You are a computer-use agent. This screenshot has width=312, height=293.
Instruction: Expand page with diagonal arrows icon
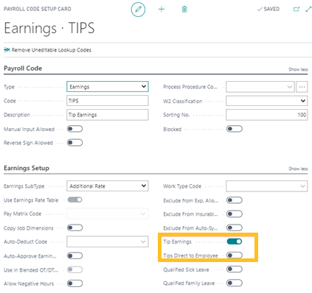308,9
